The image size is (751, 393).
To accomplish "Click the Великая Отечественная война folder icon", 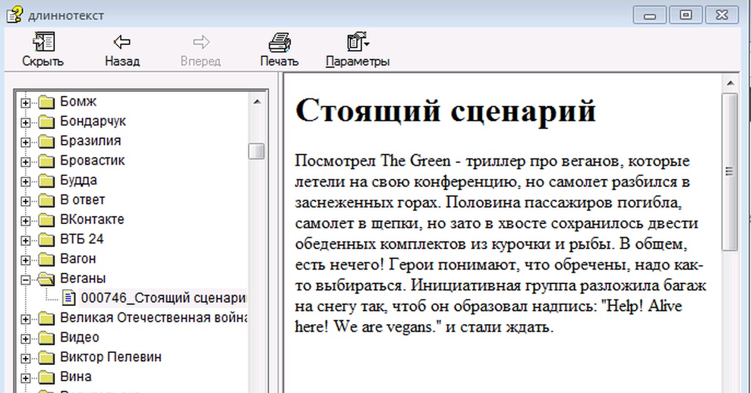I will click(46, 318).
